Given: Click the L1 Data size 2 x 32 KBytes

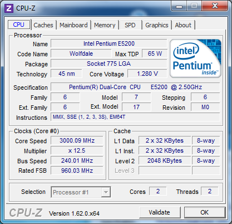Looking at the screenshot, I should [x=165, y=140].
